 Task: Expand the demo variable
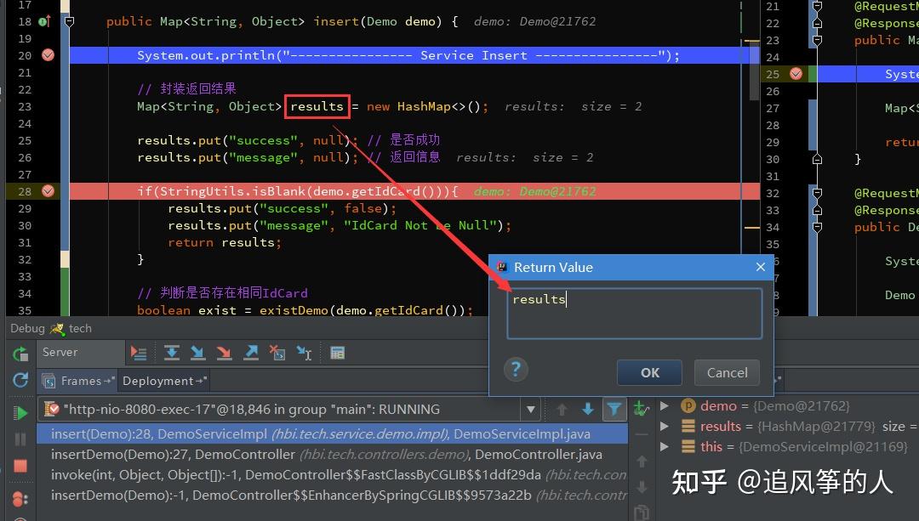pyautogui.click(x=664, y=405)
